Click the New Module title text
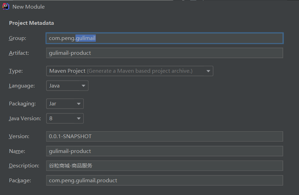299x195 pixels. point(29,7)
